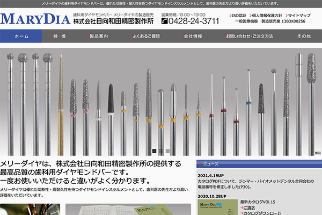Open the カタログダウンロード link
Viewport: 322px width, 215px height.
tap(262, 213)
